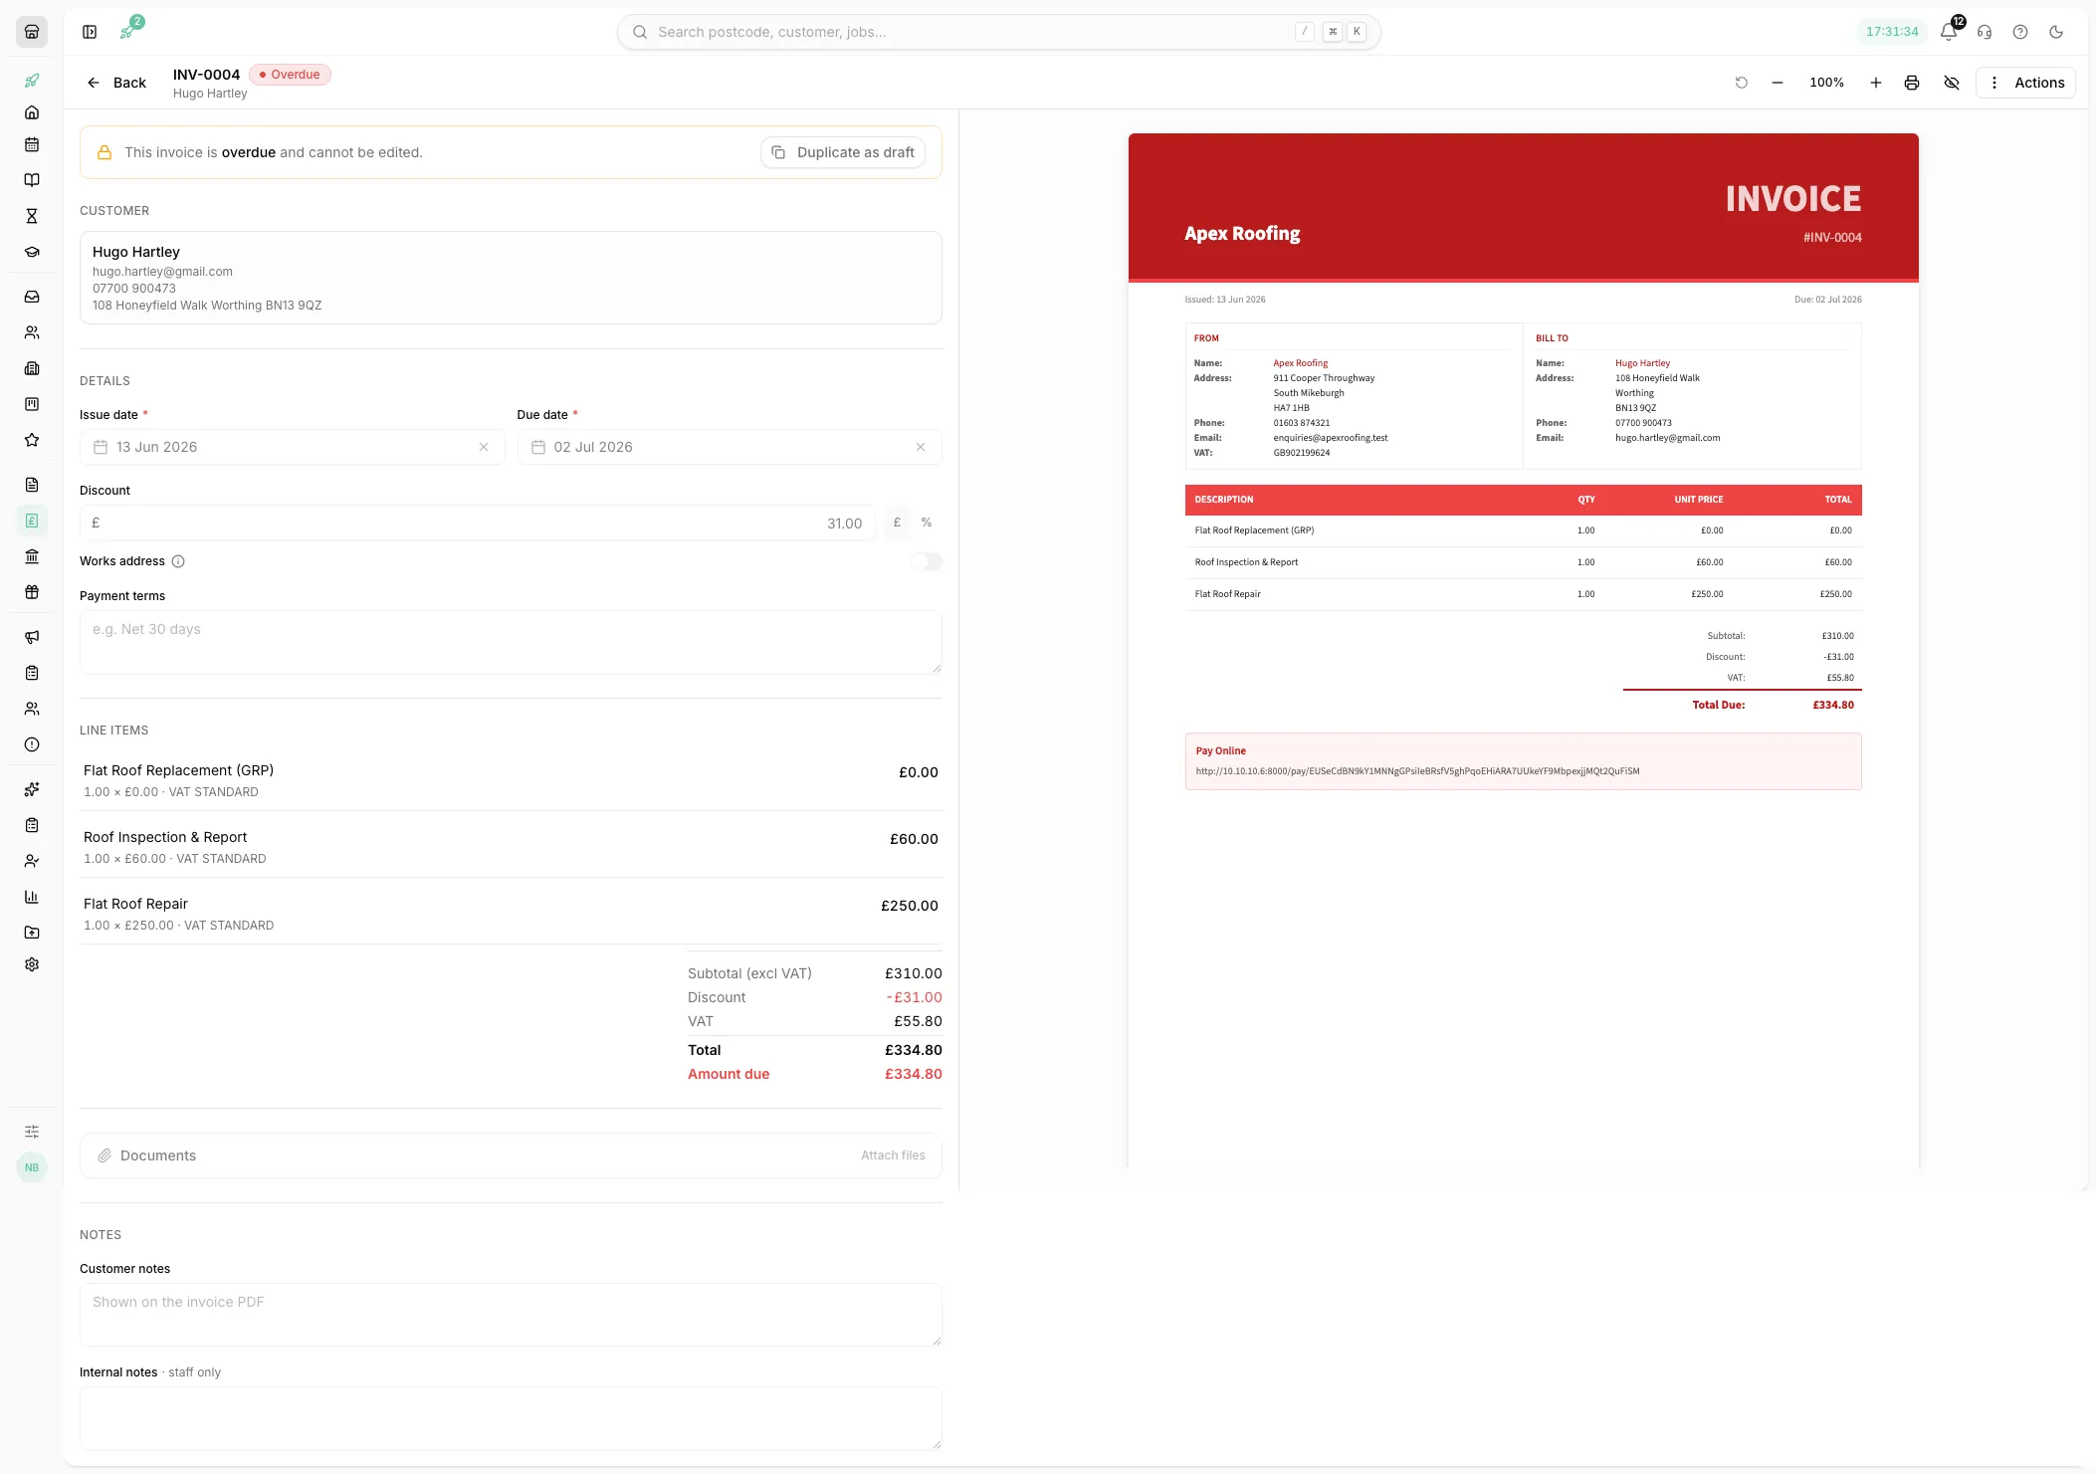
Task: Open notifications bell with badge 12
Action: tap(1949, 32)
